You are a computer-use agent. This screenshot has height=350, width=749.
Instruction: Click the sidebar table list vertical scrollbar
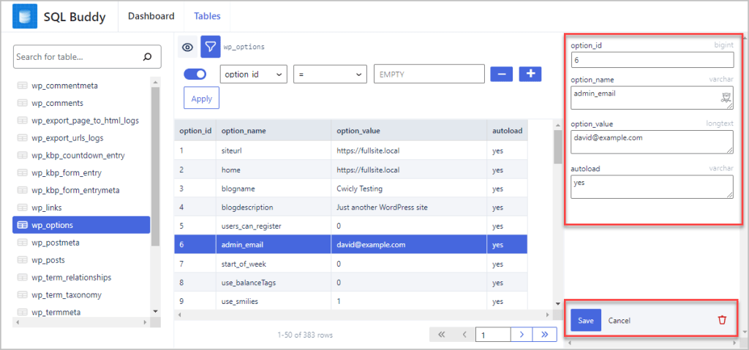tap(155, 167)
